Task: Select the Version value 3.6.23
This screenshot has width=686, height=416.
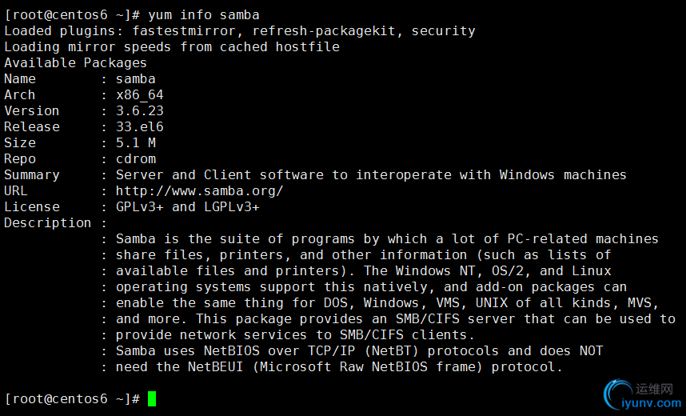Action: click(140, 110)
